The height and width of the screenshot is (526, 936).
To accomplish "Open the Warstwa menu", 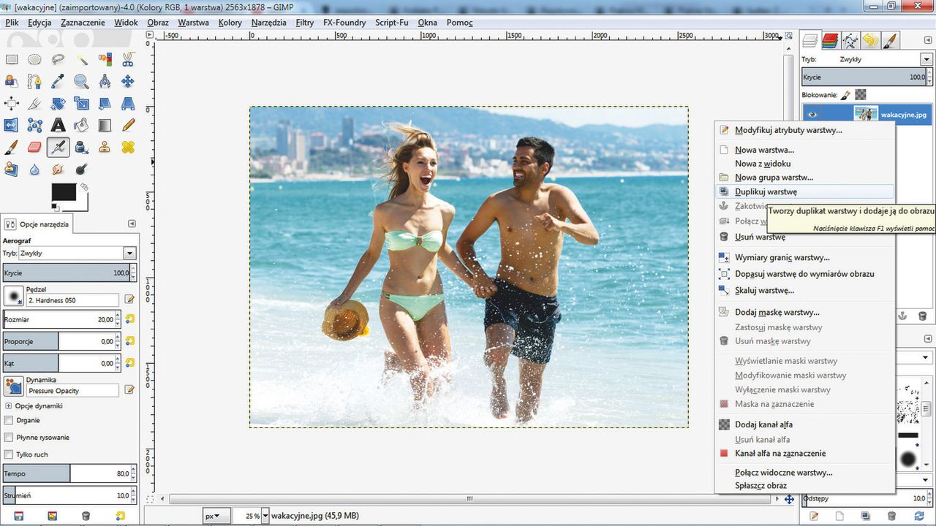I will click(193, 23).
